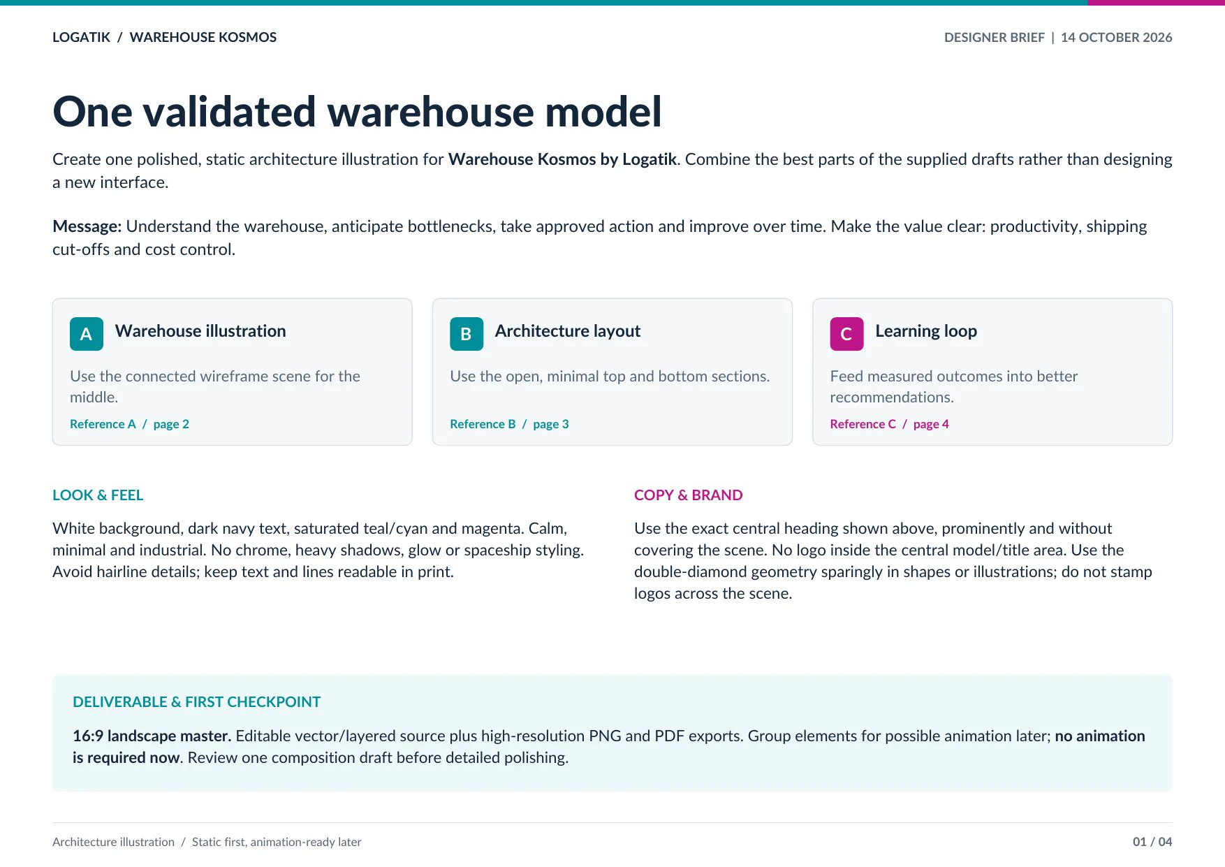The height and width of the screenshot is (867, 1225).
Task: Click the bold 16:9 landscape master text
Action: pyautogui.click(x=152, y=736)
